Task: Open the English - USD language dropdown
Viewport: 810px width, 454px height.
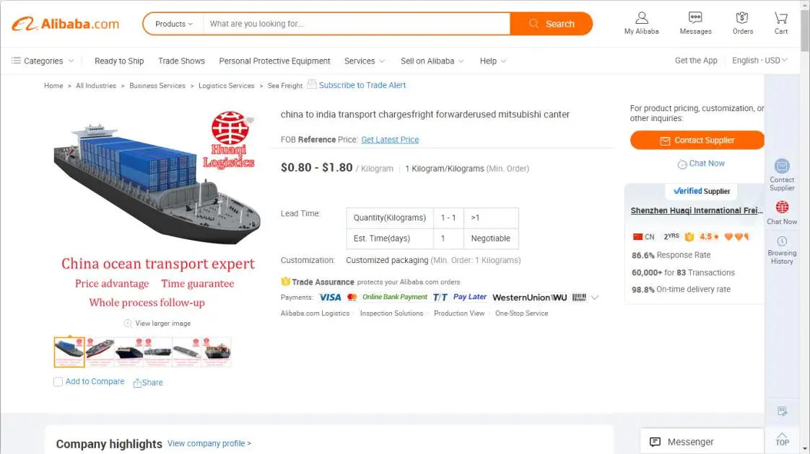Action: click(759, 61)
